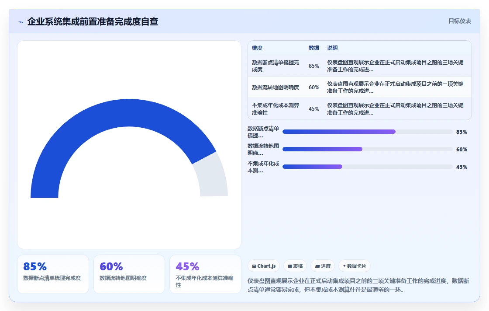Image resolution: width=489 pixels, height=311 pixels.
Task: Click the 数据 column header
Action: click(314, 48)
